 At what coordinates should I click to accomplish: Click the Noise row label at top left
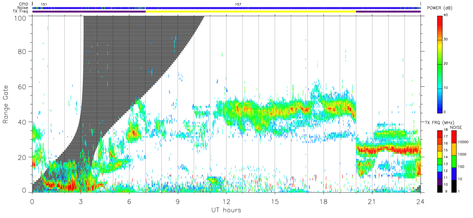[x=23, y=8]
